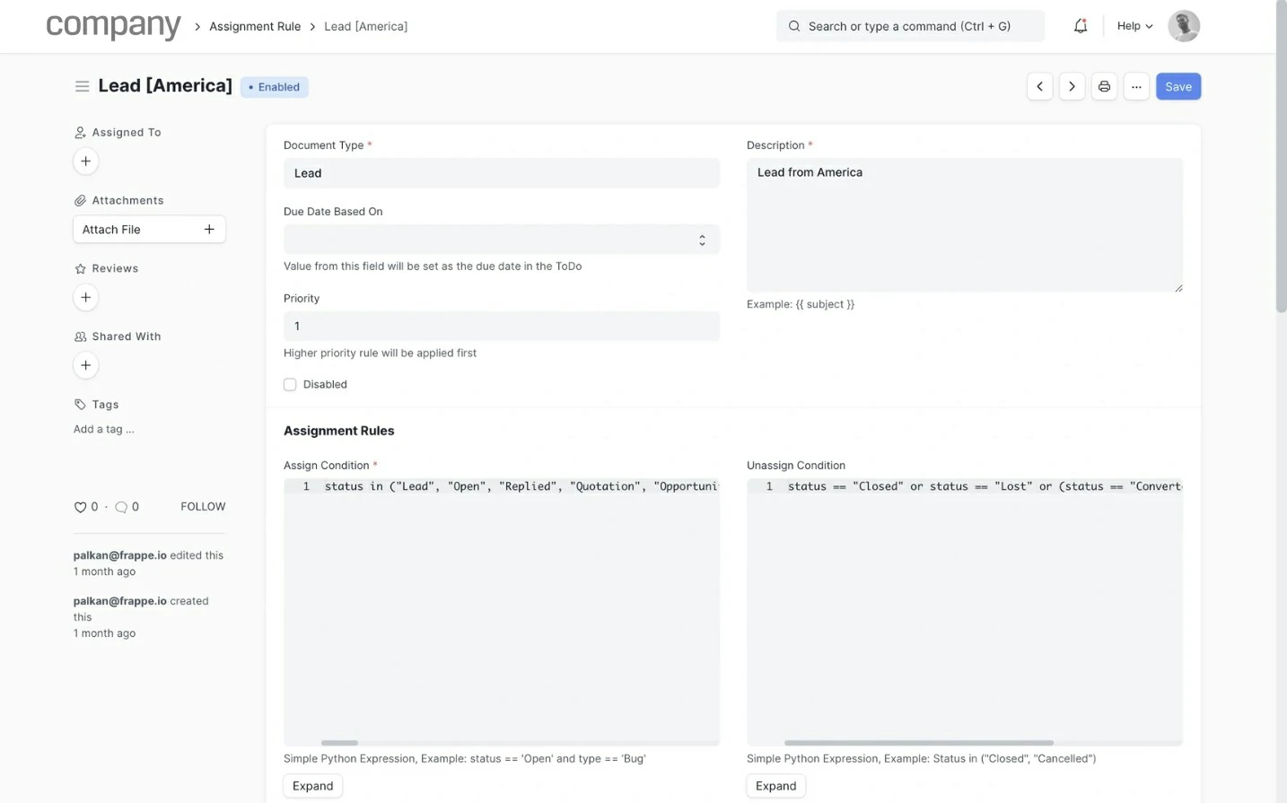
Task: Navigate to Assignment Rule breadcrumb
Action: pos(255,27)
